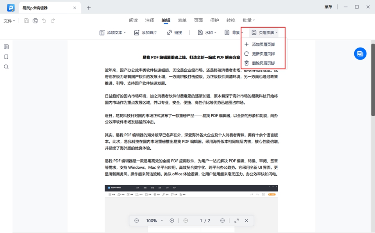Click the 页眉页脚 toolbar button
375x233 pixels.
click(263, 33)
